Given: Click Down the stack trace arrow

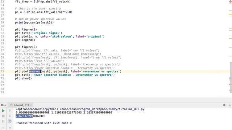Looking at the screenshot, I should (10, 116).
